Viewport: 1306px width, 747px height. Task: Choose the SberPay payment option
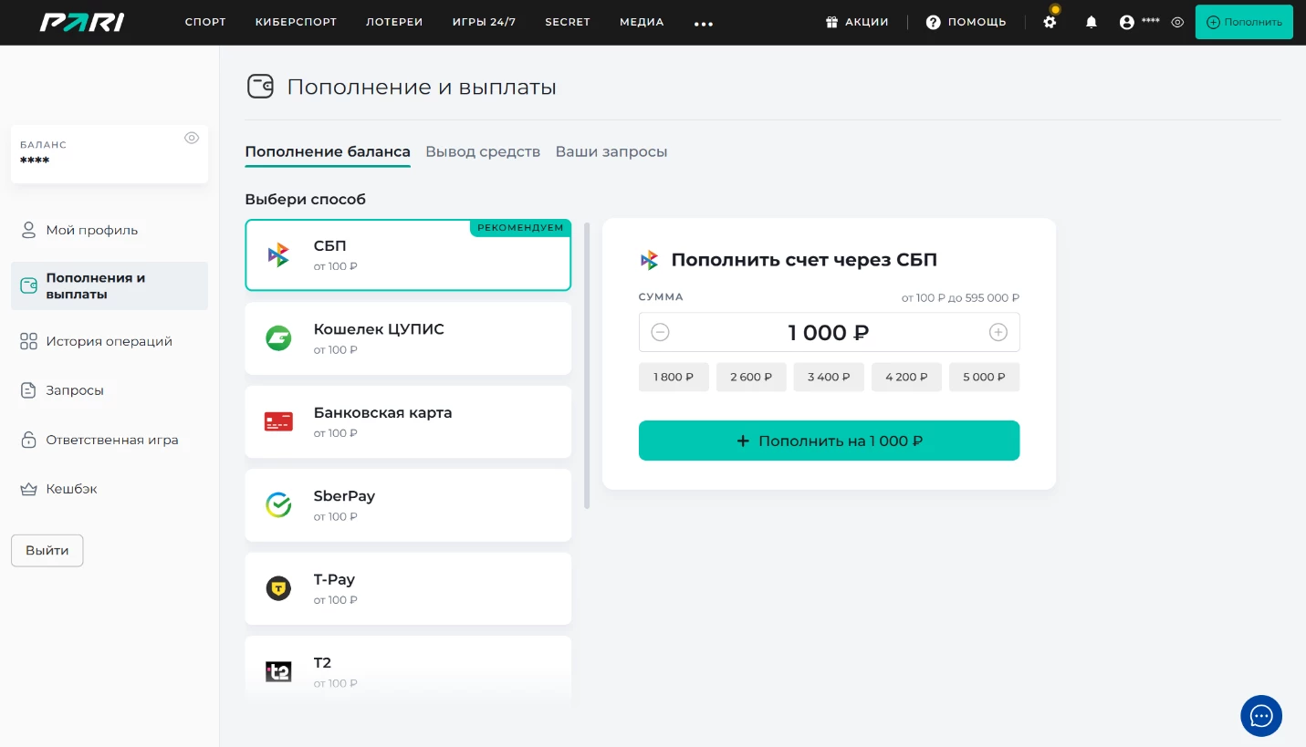click(408, 504)
